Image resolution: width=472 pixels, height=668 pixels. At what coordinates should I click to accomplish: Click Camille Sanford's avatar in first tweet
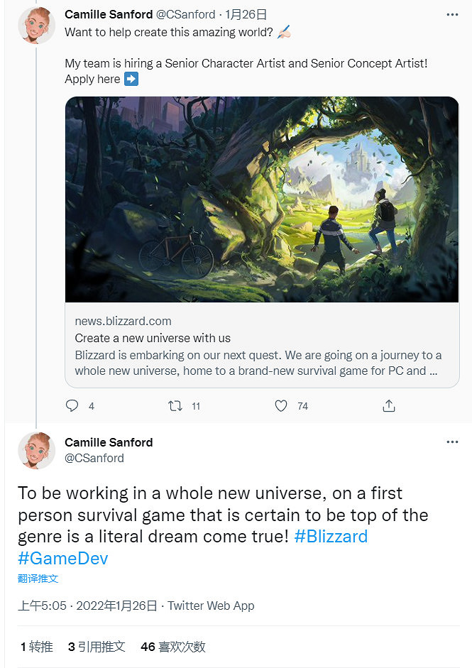click(x=37, y=26)
